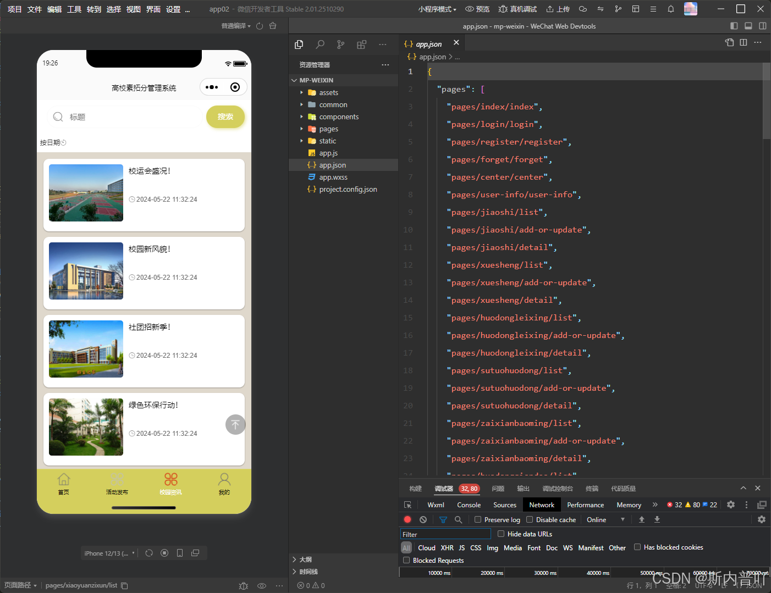
Task: Toggle eye visibility icon in simulator status bar
Action: 262,586
